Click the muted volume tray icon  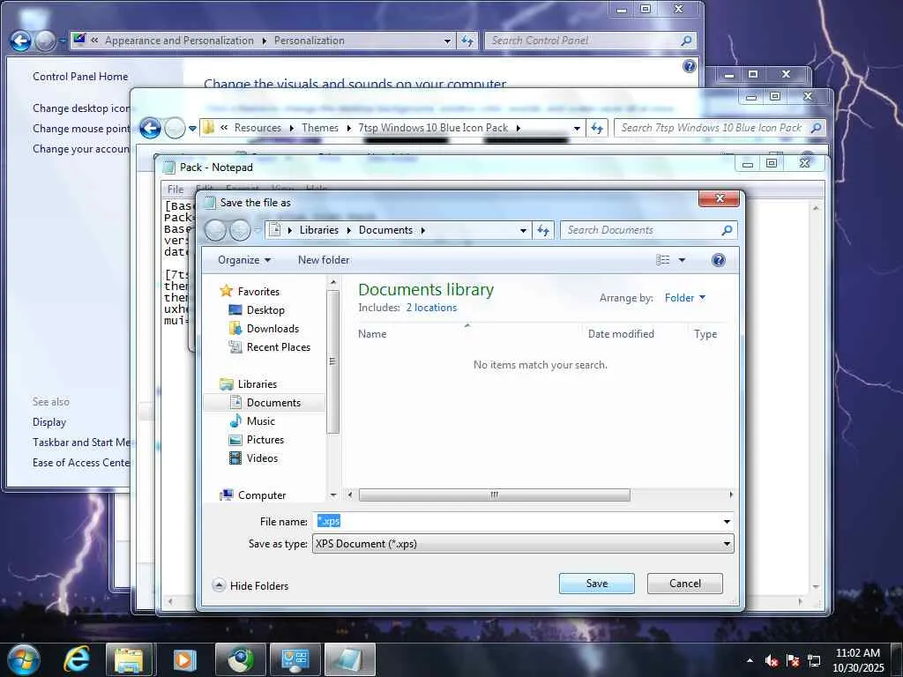(x=771, y=661)
